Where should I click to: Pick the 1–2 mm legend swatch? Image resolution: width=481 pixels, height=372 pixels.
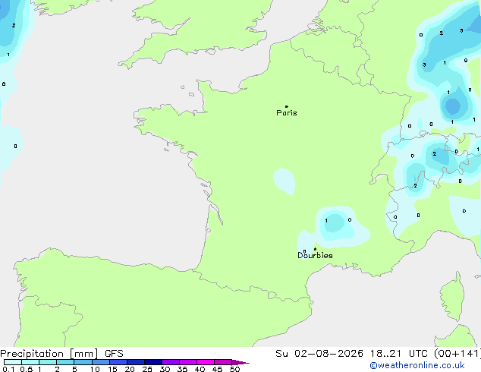[48, 362]
